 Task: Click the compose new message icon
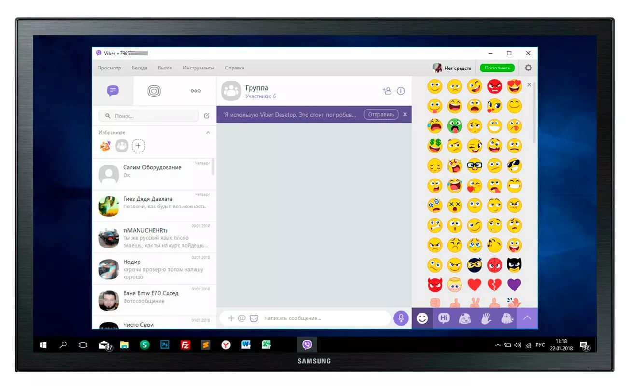pos(207,116)
